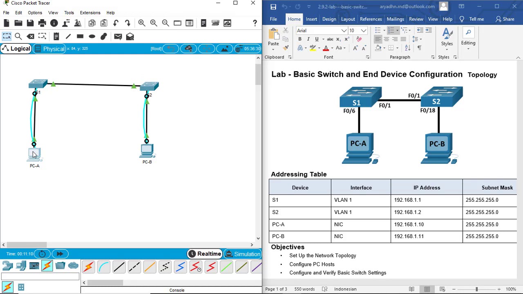Click Tell me search box
The height and width of the screenshot is (294, 523).
pos(472,19)
